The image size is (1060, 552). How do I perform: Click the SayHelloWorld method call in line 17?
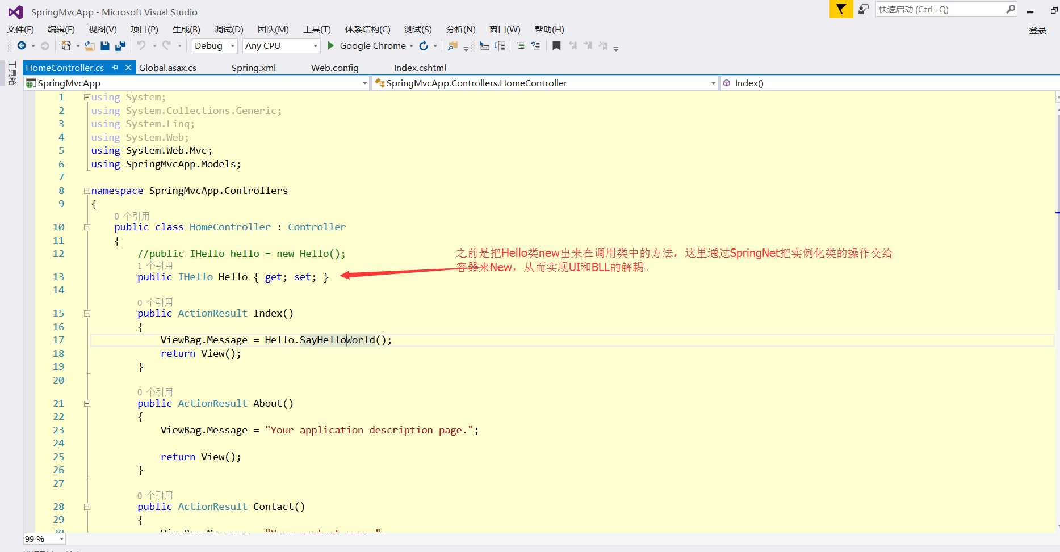click(x=337, y=340)
